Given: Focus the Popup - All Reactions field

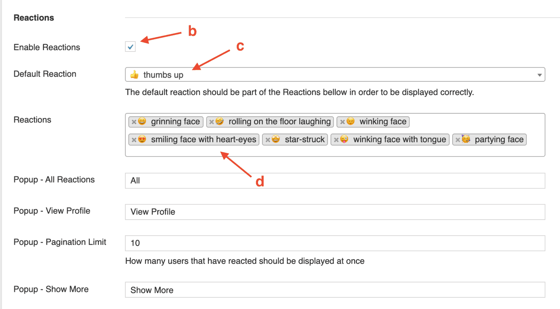Looking at the screenshot, I should click(335, 181).
